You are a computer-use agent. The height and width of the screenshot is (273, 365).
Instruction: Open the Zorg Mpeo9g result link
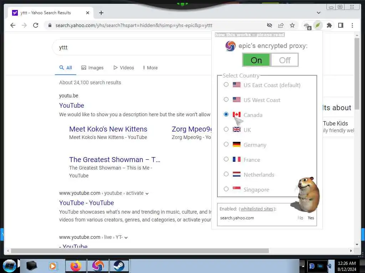pyautogui.click(x=191, y=129)
